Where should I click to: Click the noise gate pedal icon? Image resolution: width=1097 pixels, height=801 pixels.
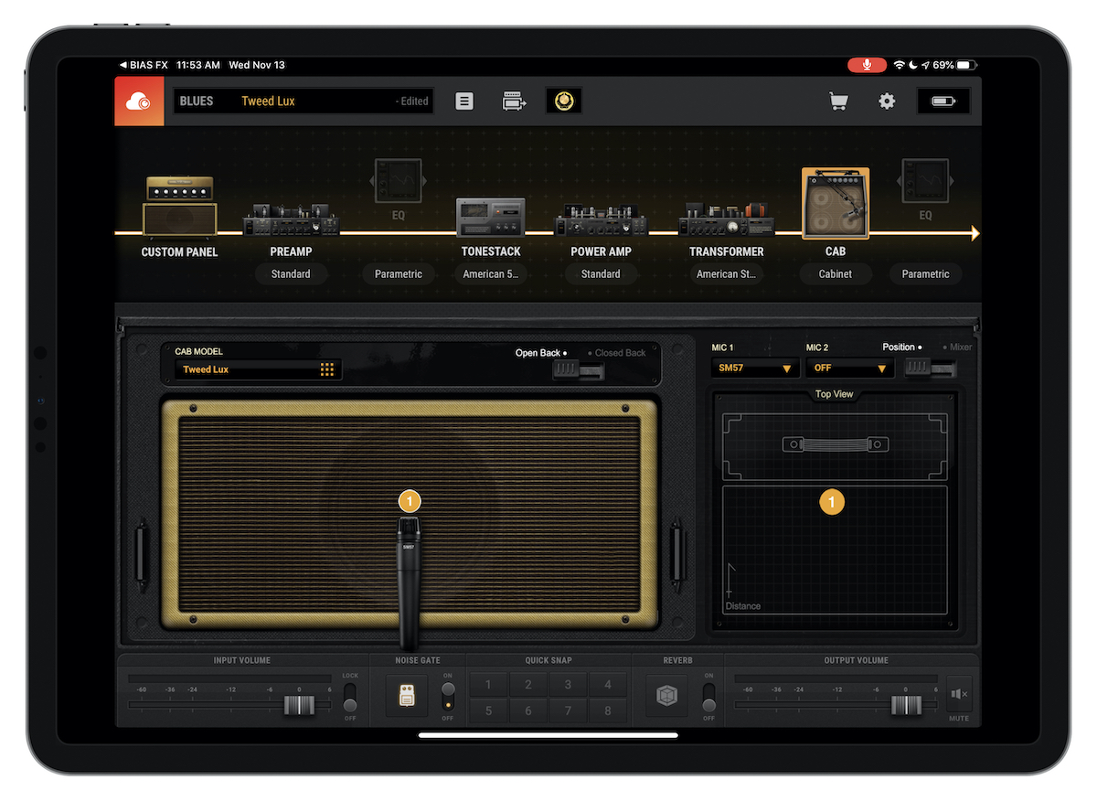[407, 697]
